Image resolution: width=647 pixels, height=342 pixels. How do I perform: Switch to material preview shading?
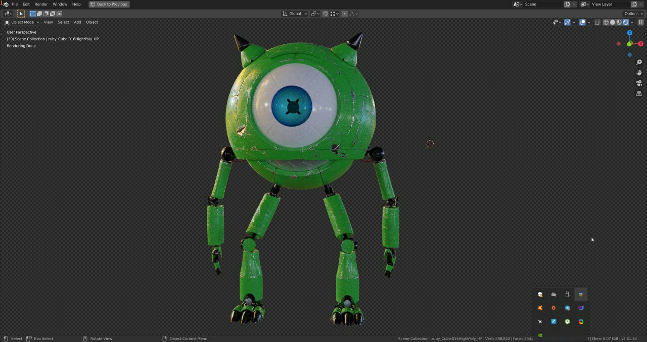click(619, 22)
